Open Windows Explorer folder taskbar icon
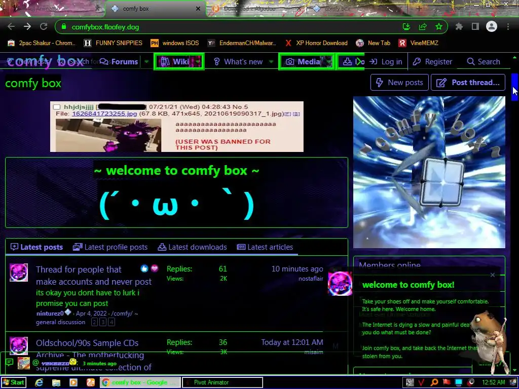 56,382
